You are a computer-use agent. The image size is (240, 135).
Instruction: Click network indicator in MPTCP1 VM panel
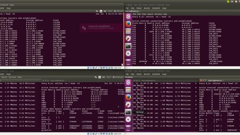click(x=97, y=11)
